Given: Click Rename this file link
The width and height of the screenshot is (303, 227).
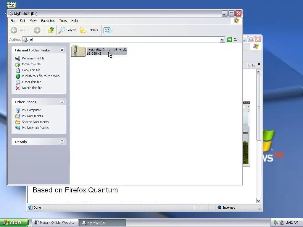Looking at the screenshot, I should click(33, 58).
